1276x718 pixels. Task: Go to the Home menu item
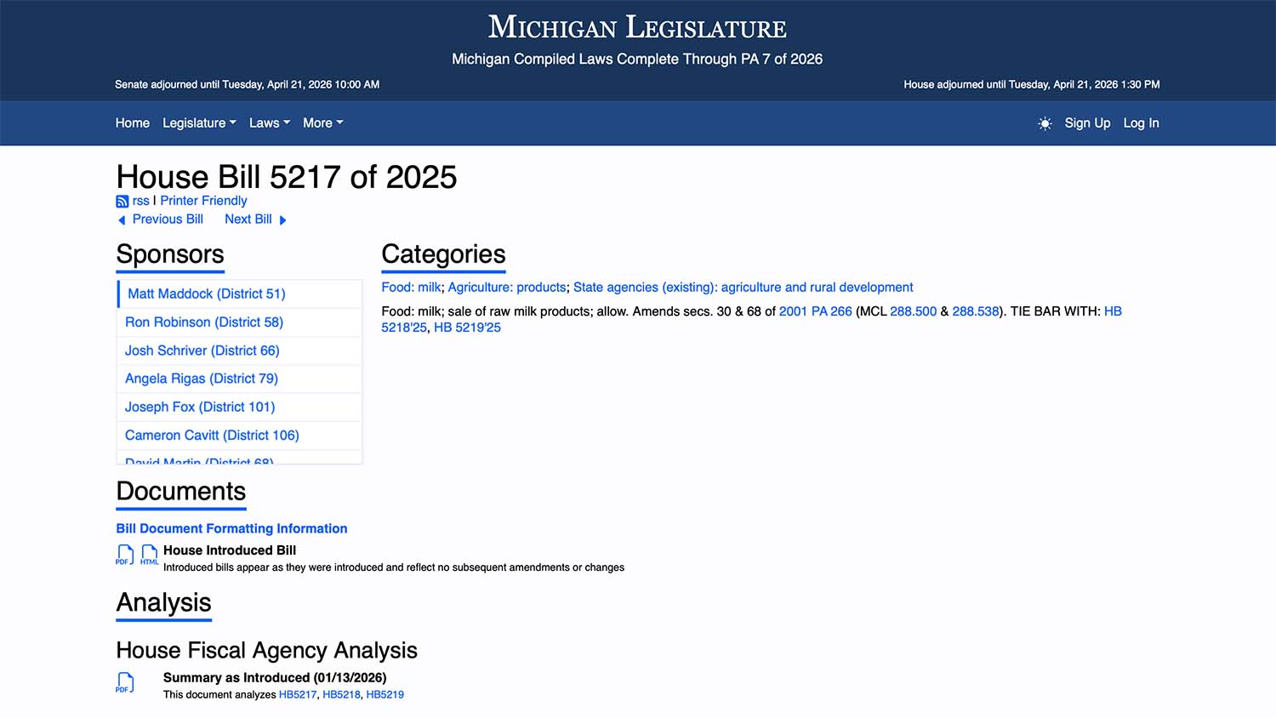click(132, 123)
